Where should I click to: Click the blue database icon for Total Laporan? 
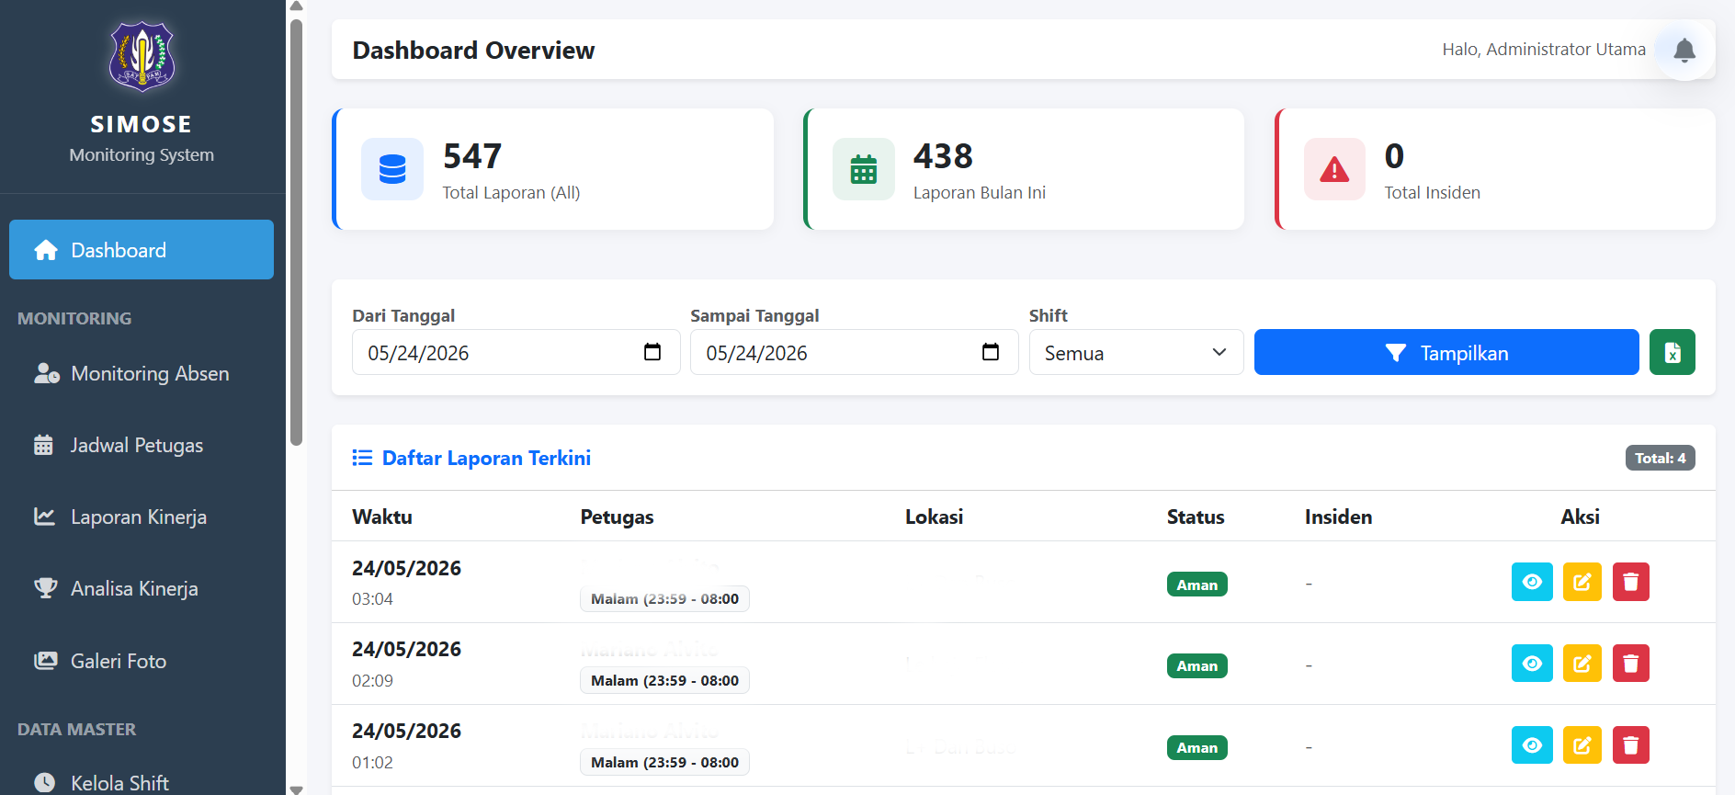coord(392,169)
